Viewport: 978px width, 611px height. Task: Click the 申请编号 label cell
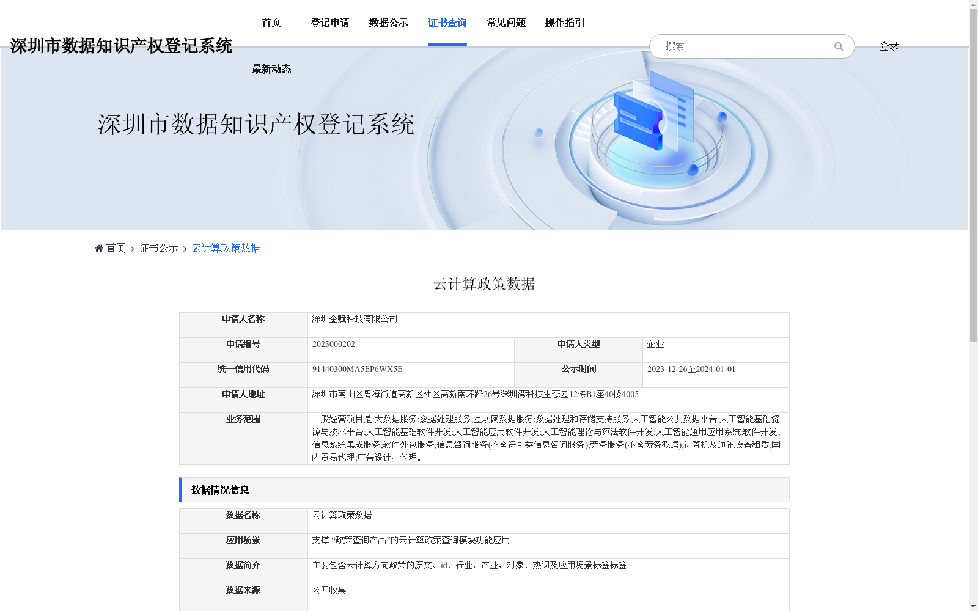tap(243, 350)
